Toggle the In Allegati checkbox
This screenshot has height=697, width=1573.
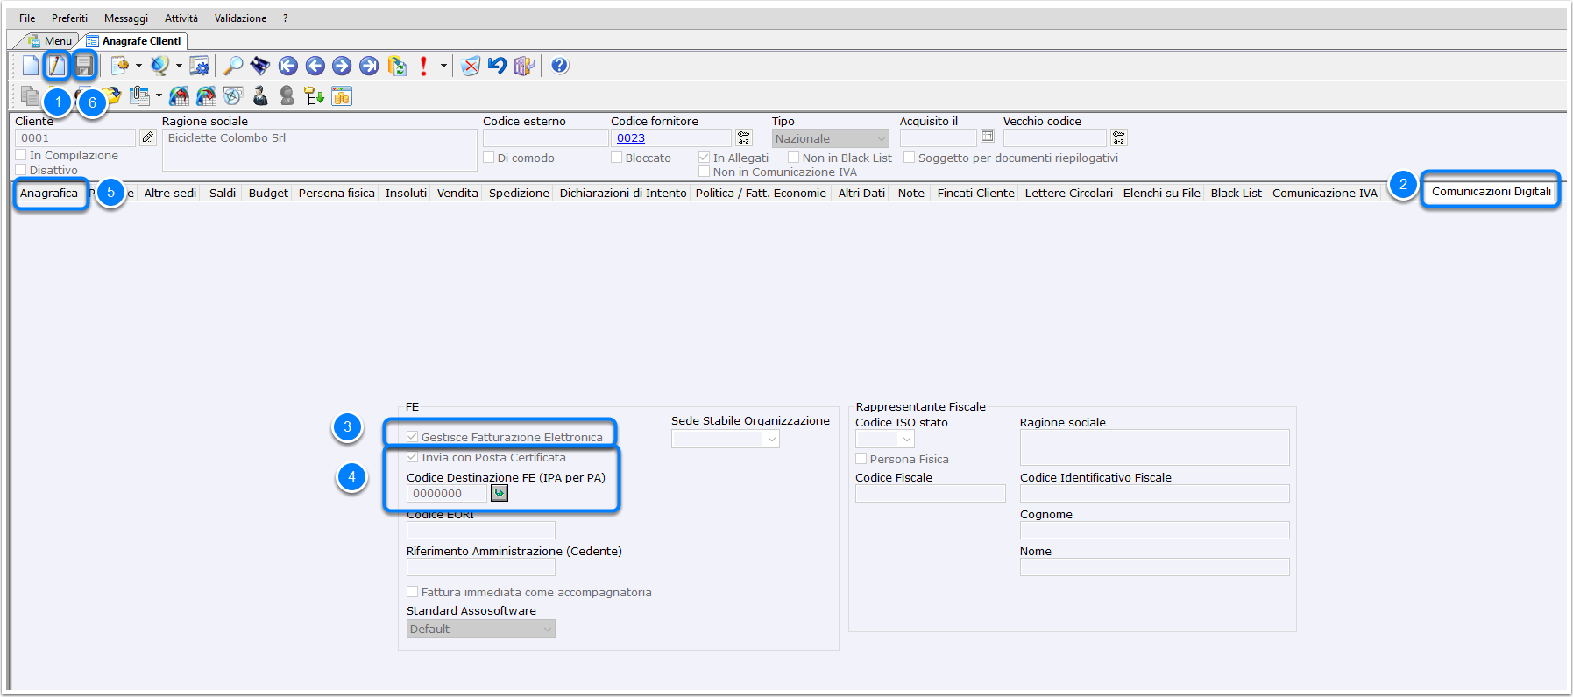[705, 158]
